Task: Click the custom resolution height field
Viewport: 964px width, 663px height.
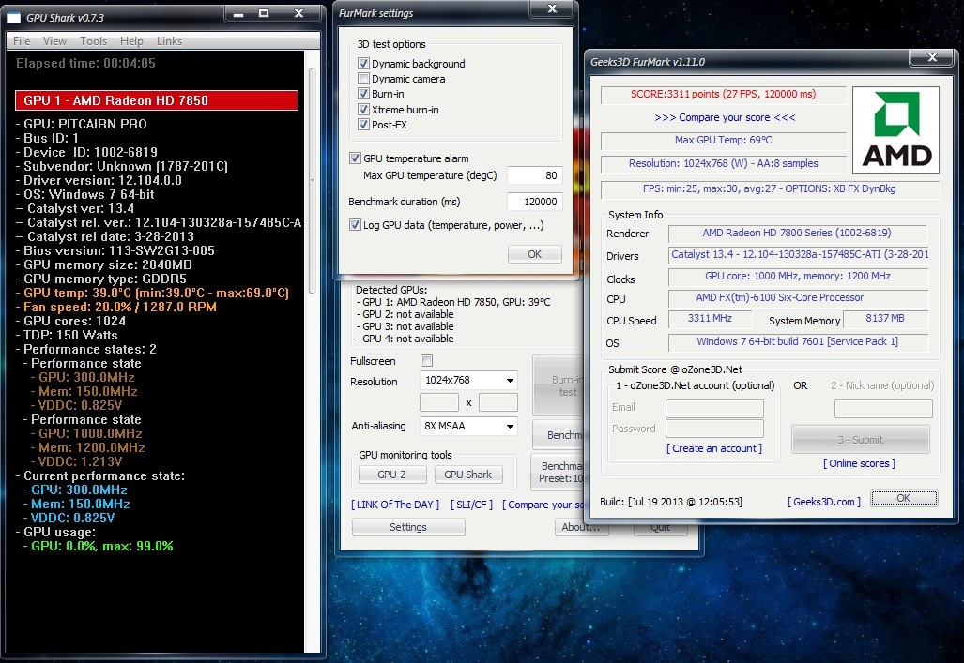Action: pyautogui.click(x=498, y=402)
